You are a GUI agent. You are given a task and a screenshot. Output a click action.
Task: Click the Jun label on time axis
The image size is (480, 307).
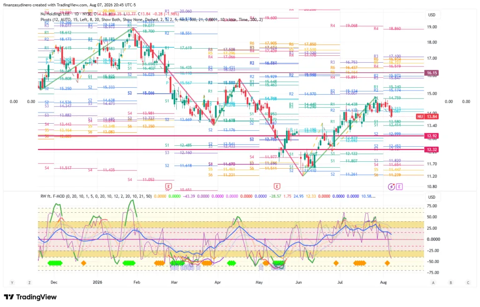[299, 282]
